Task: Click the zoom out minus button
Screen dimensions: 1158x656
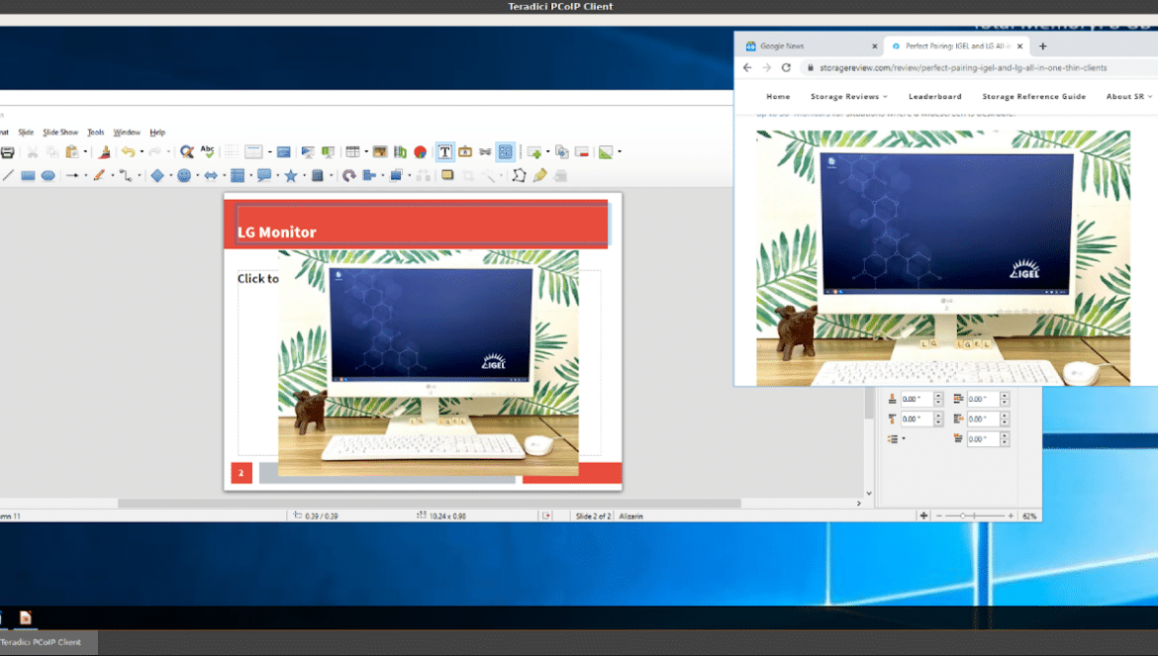Action: [x=938, y=516]
